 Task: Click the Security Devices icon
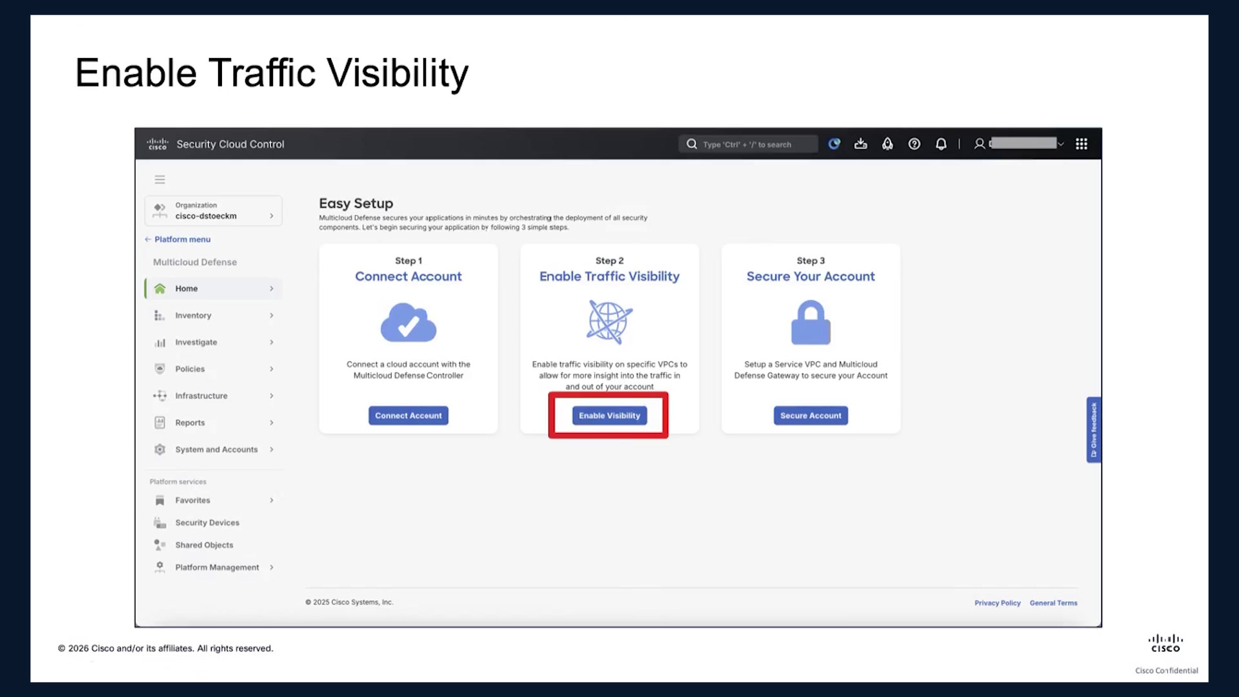coord(159,523)
